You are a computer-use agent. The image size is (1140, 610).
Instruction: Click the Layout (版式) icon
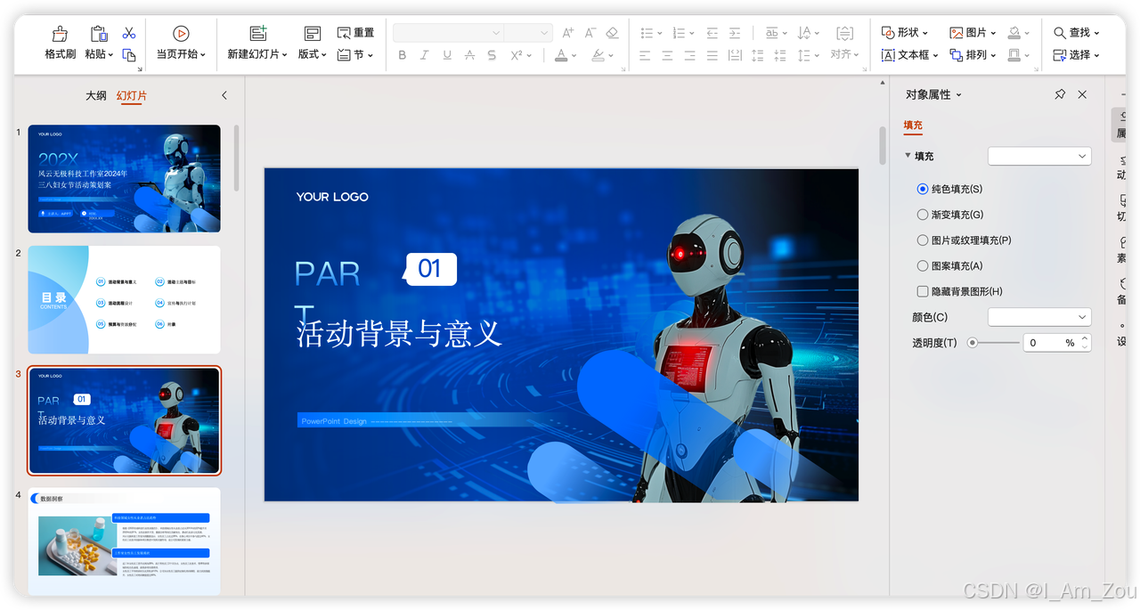click(313, 34)
